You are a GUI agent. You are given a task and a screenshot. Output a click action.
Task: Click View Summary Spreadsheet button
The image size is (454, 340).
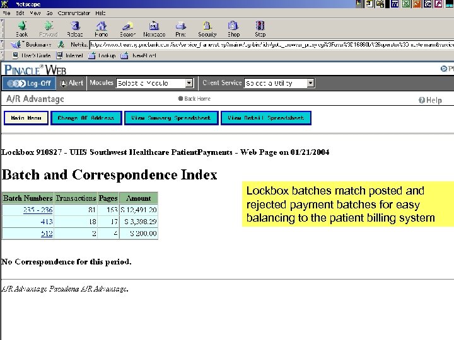click(171, 118)
